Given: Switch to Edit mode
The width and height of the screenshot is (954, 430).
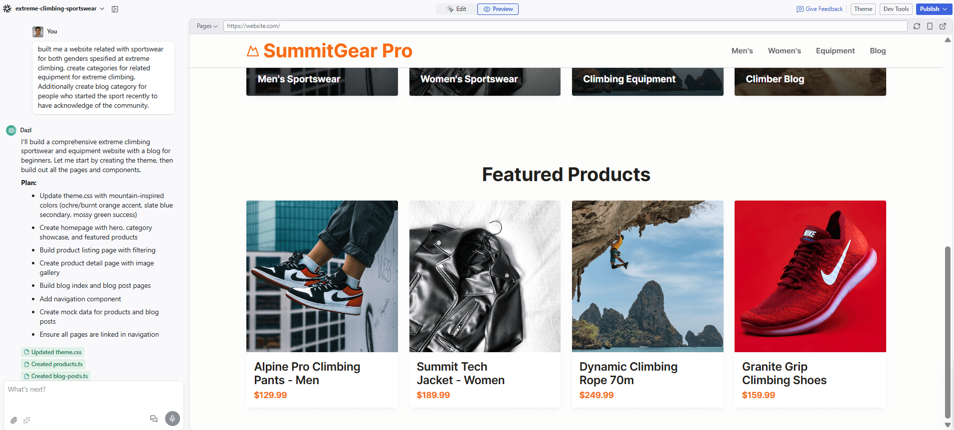Looking at the screenshot, I should 457,9.
